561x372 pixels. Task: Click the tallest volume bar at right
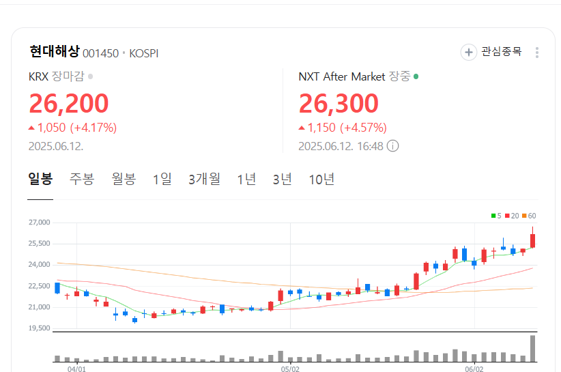coord(533,348)
